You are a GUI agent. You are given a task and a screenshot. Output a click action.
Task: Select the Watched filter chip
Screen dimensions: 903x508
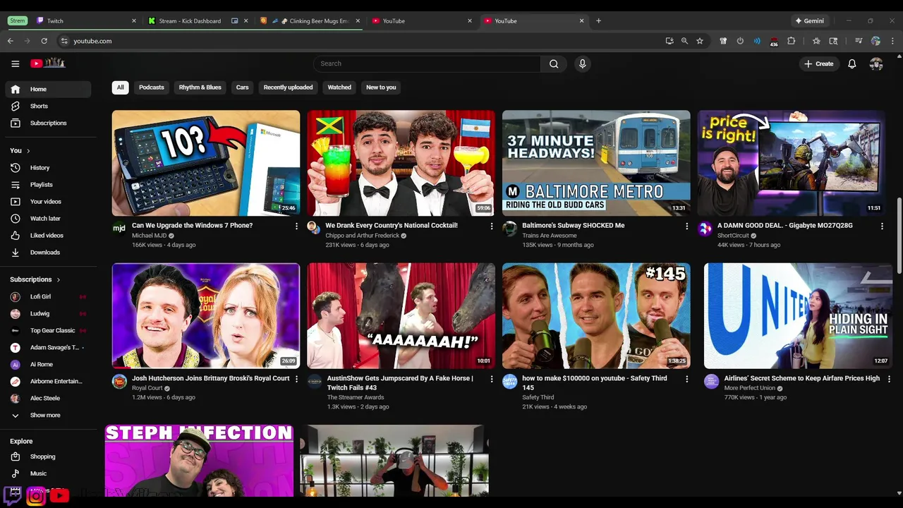click(339, 87)
